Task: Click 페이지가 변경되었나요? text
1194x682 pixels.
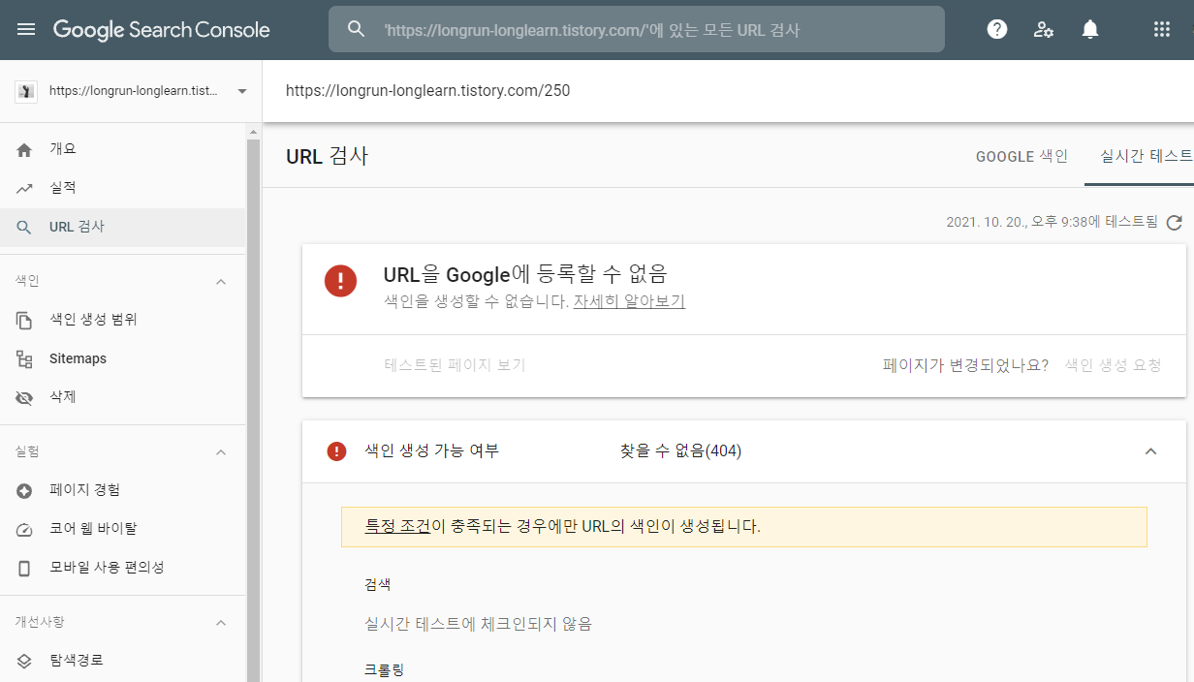Action: point(965,365)
